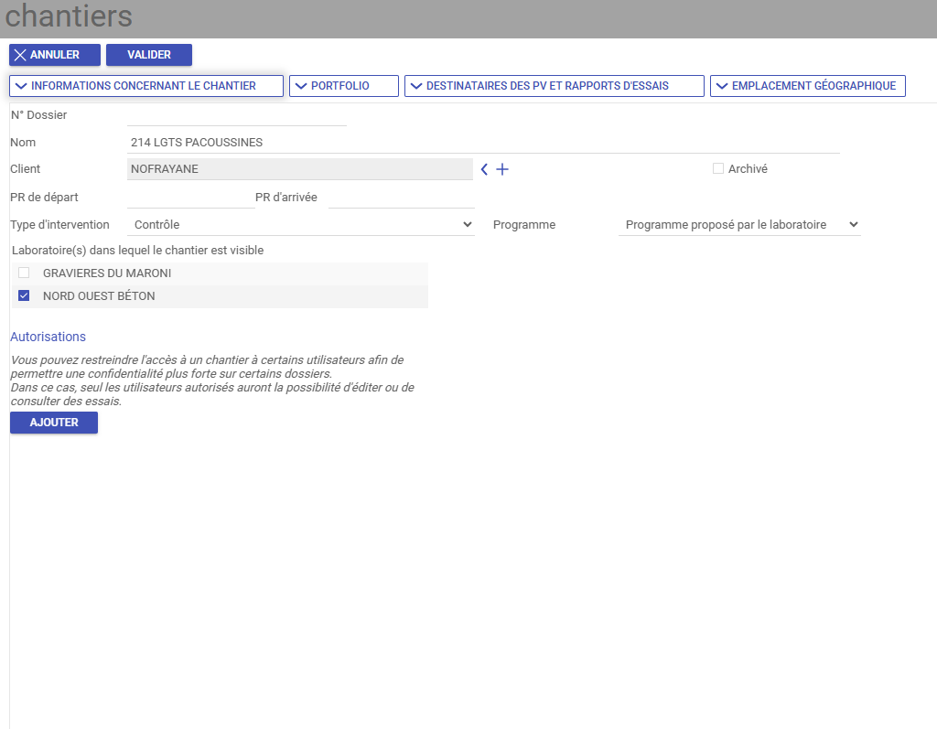Click the Ajouter authorization button

coord(54,423)
